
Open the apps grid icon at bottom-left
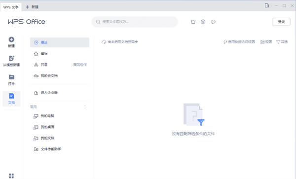click(11, 176)
